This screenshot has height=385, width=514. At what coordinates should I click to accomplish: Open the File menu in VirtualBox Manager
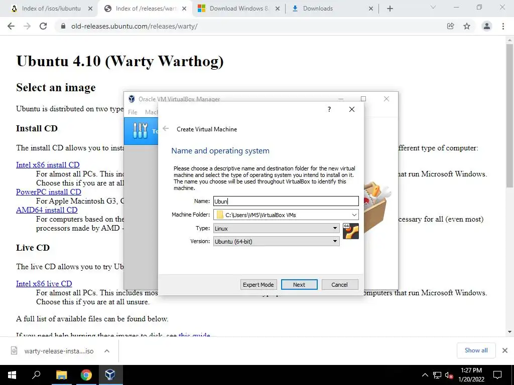[133, 112]
